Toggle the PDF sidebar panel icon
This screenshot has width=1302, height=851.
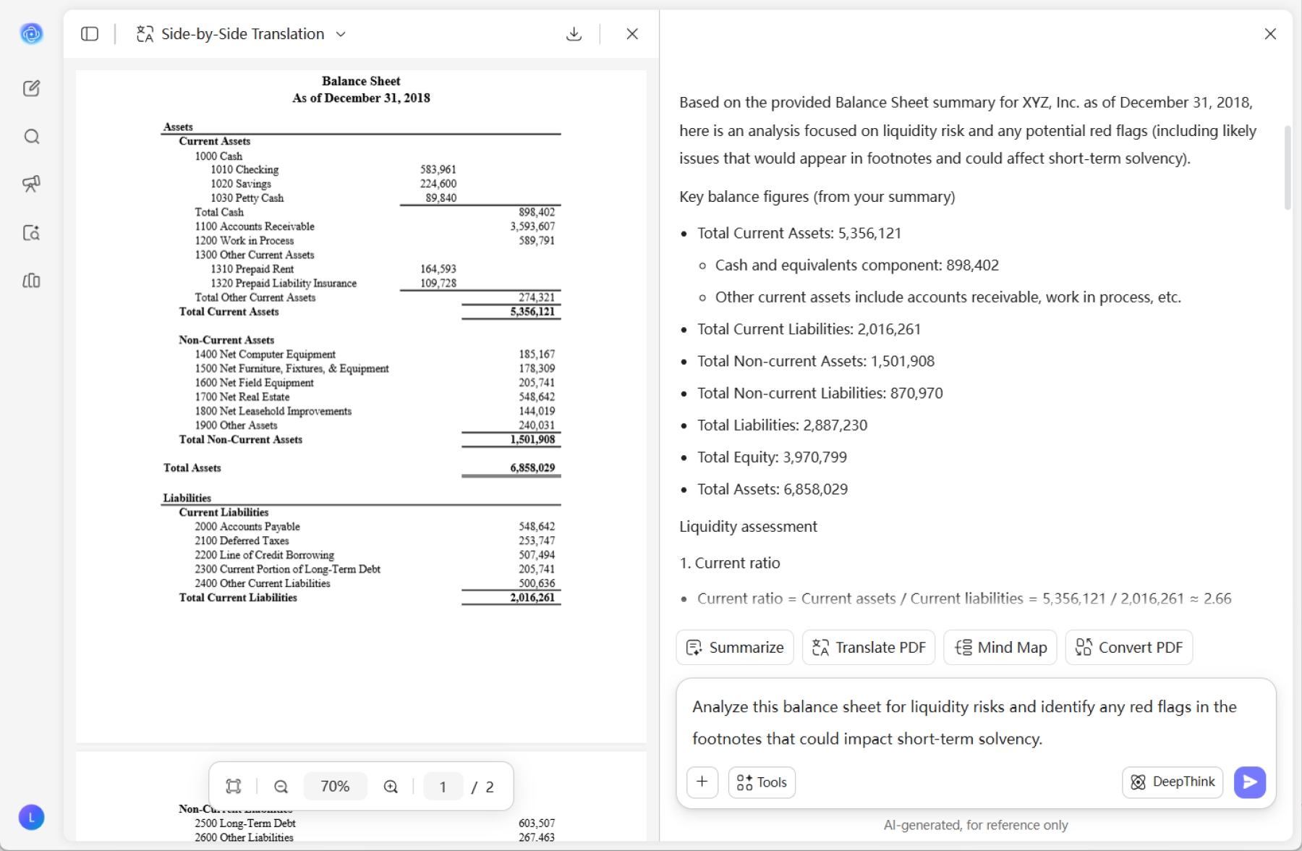tap(90, 34)
